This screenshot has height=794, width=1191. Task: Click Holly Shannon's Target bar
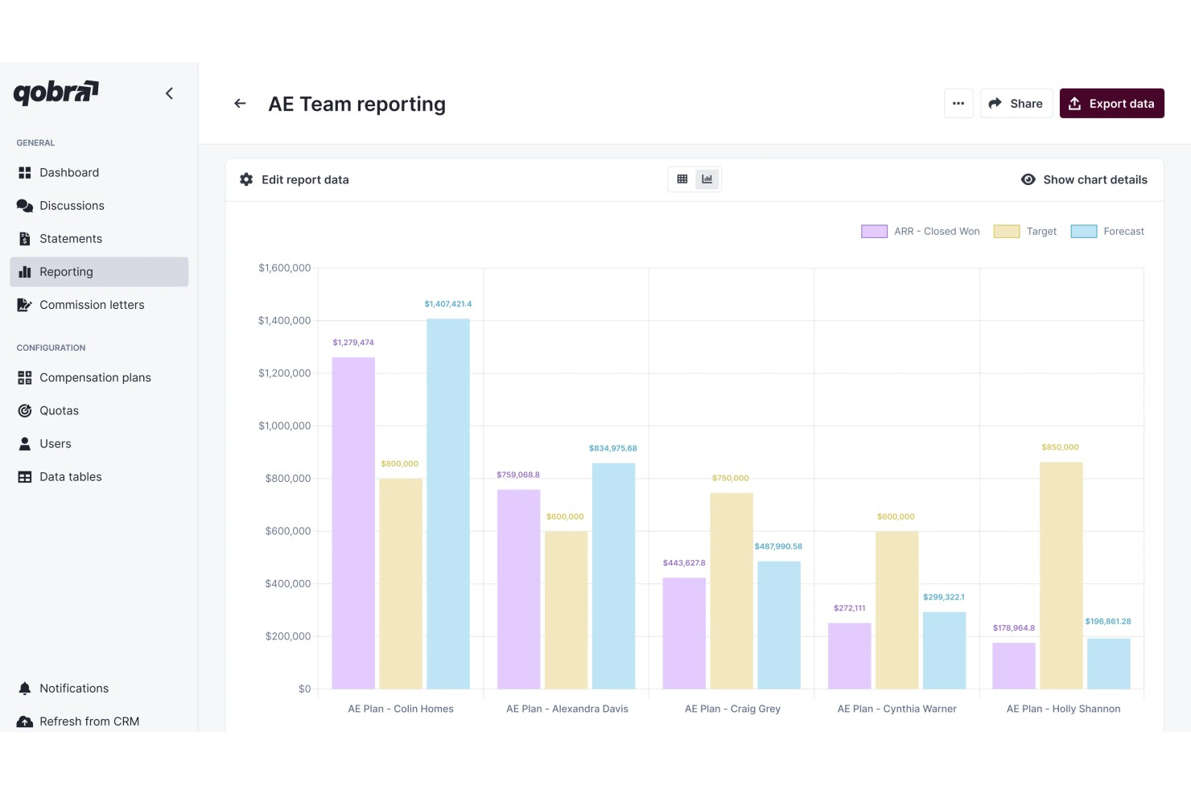click(1061, 576)
